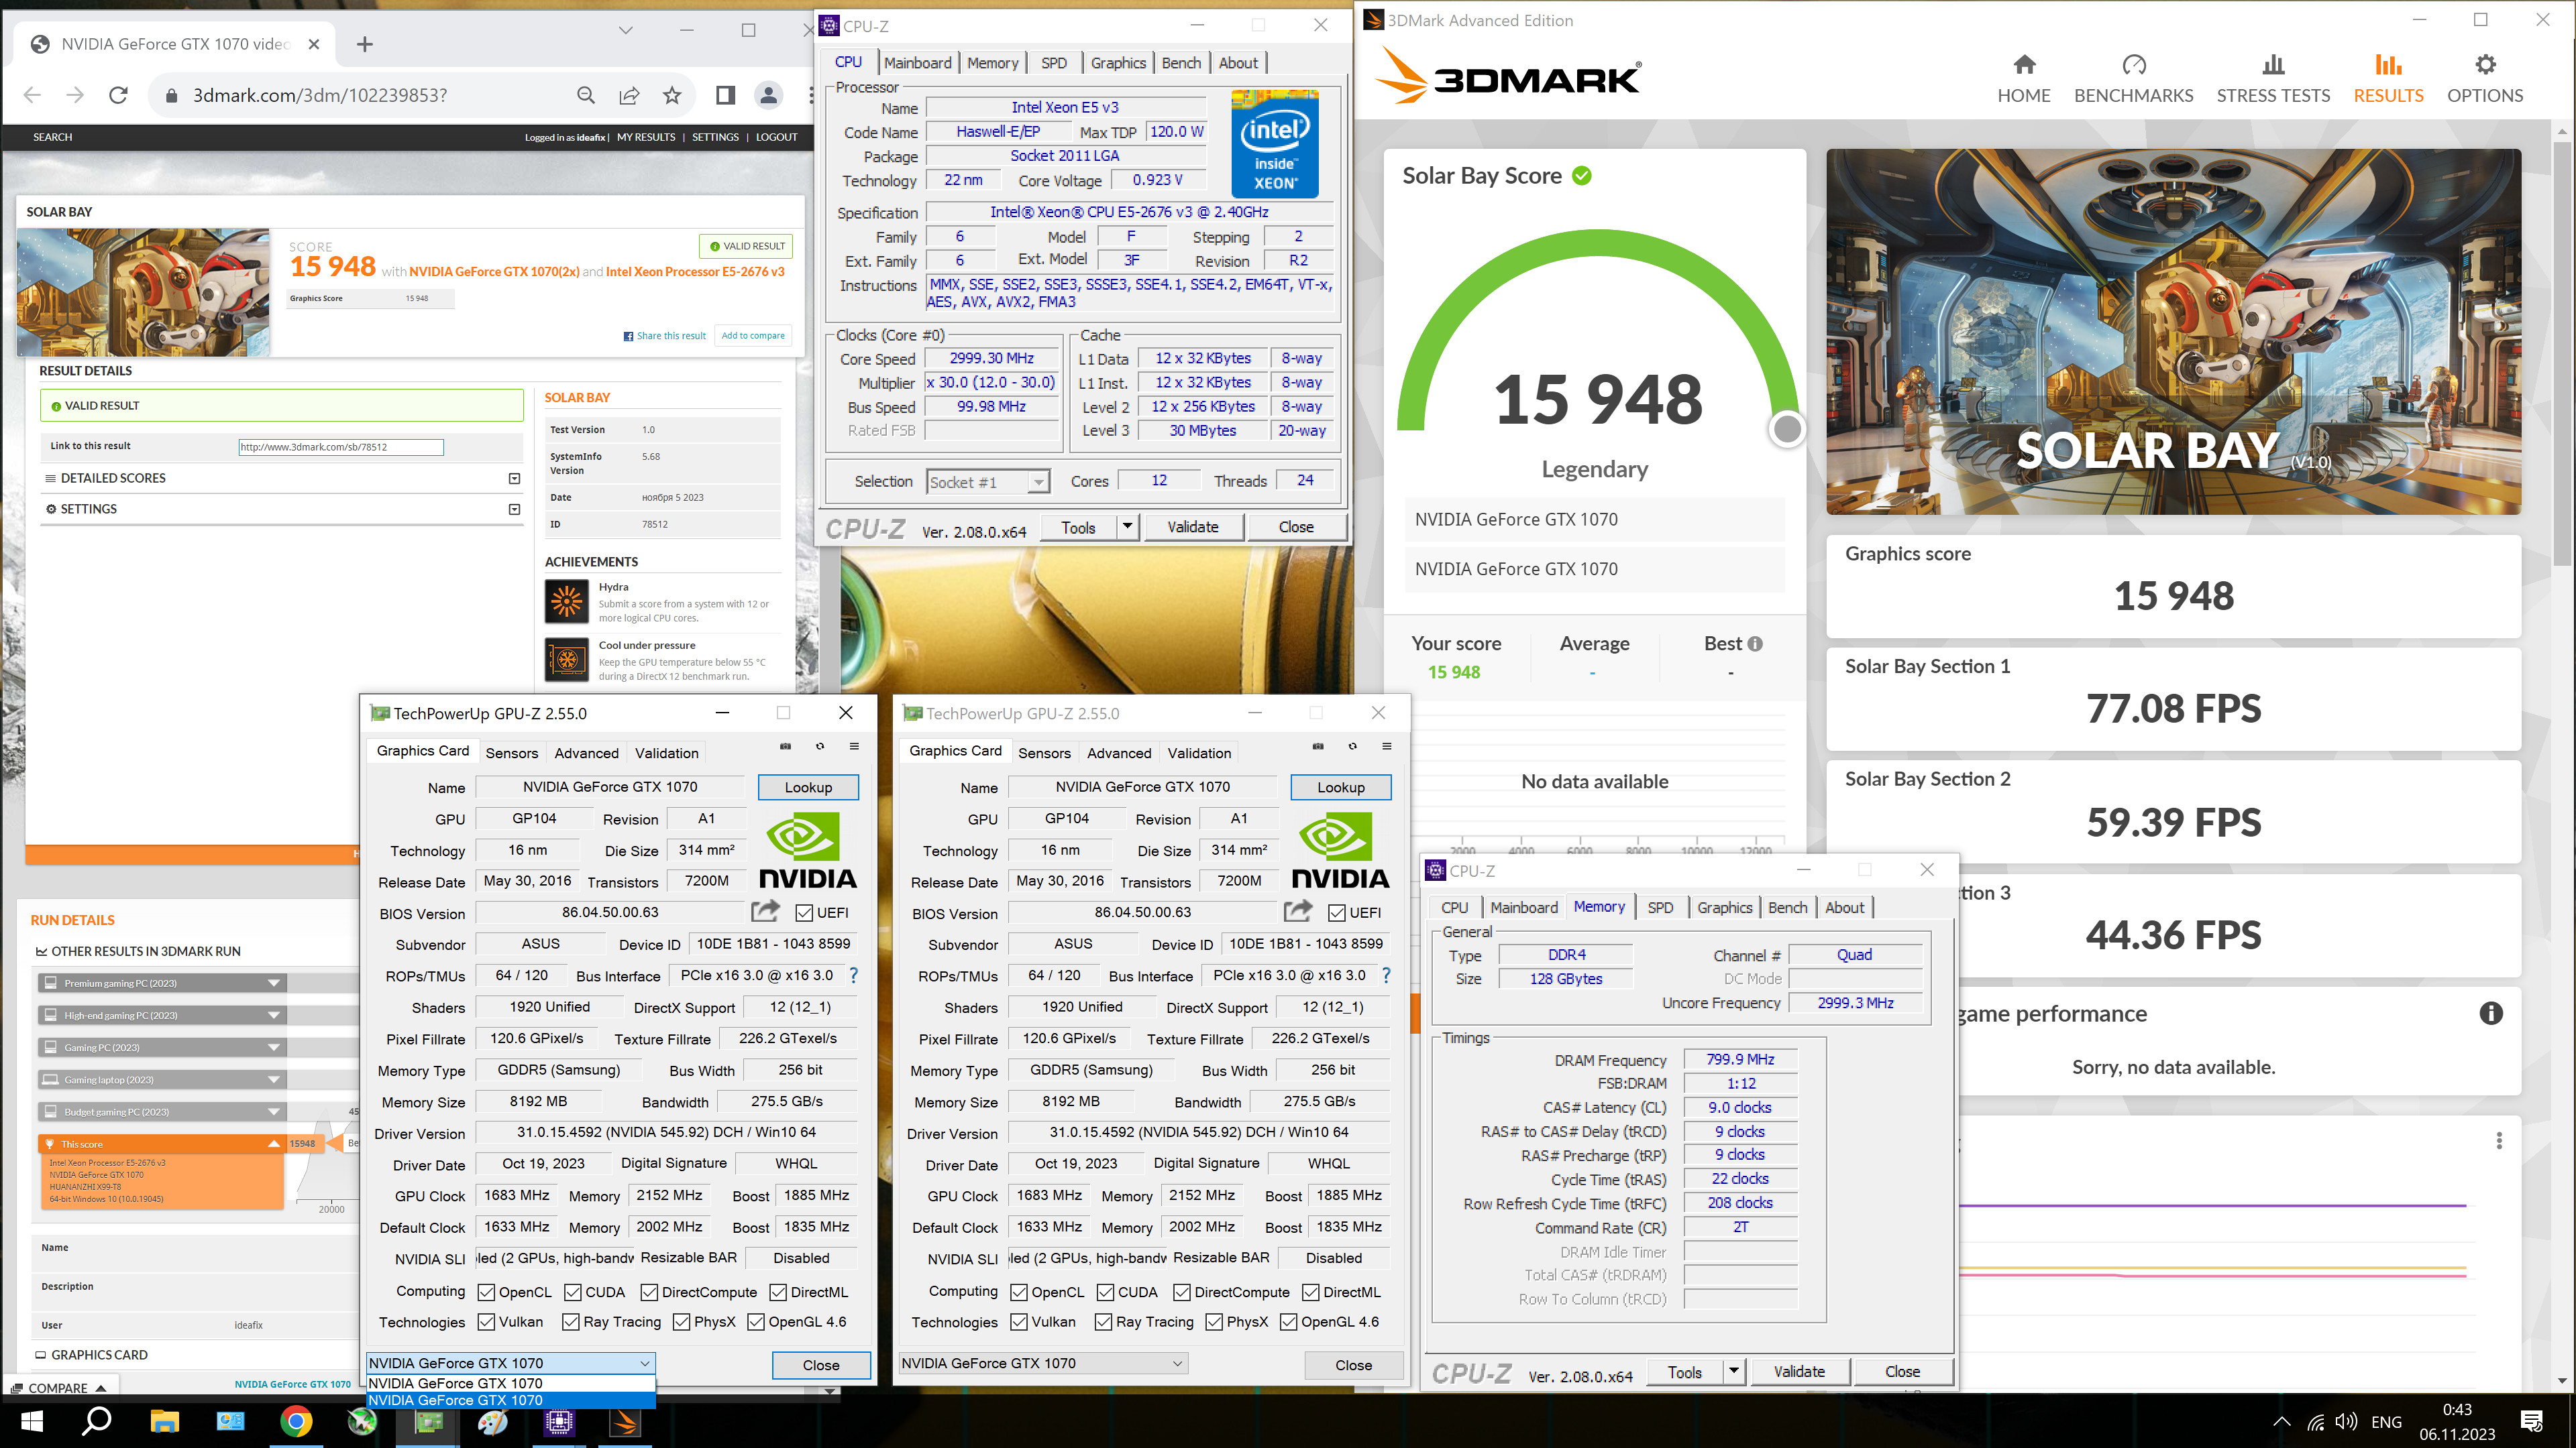Image resolution: width=2576 pixels, height=1448 pixels.
Task: Open the Validation tab in left GPU-Z
Action: [x=666, y=752]
